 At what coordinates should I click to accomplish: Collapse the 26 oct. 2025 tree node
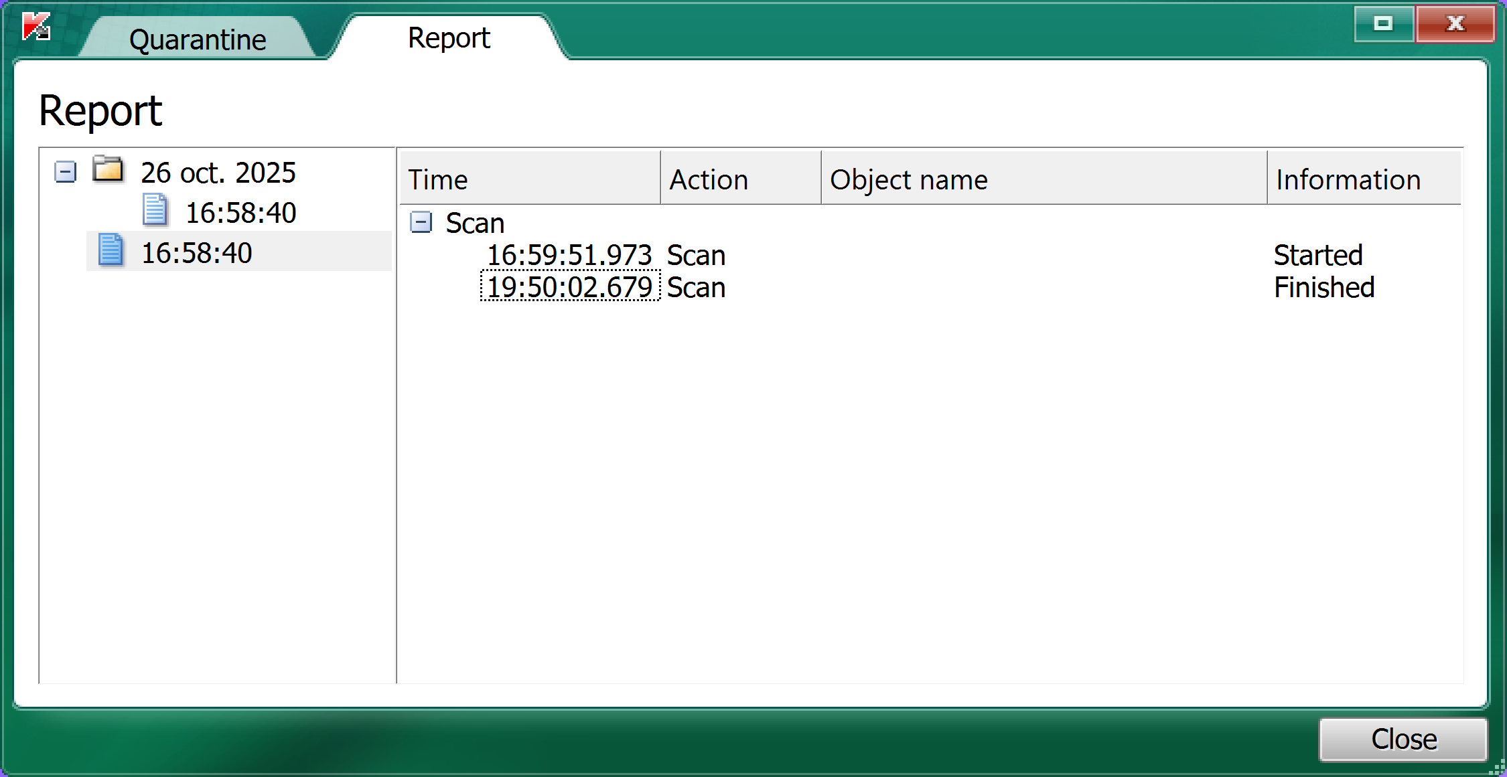[65, 172]
